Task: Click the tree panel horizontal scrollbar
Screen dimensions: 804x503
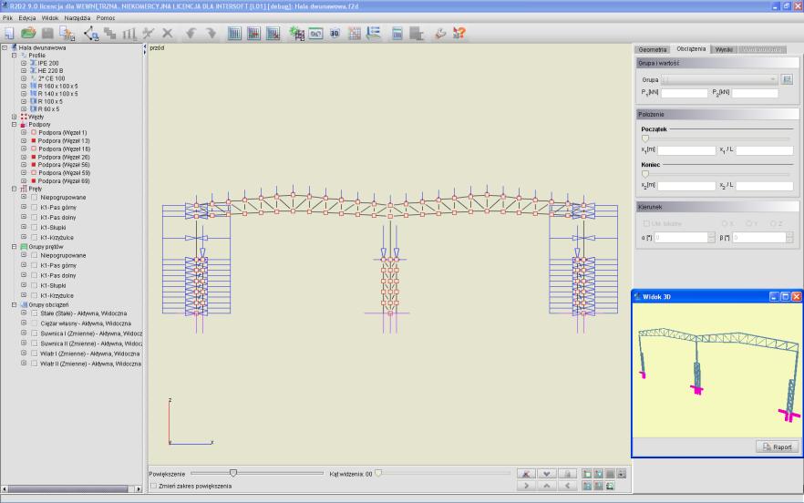Action: click(72, 489)
